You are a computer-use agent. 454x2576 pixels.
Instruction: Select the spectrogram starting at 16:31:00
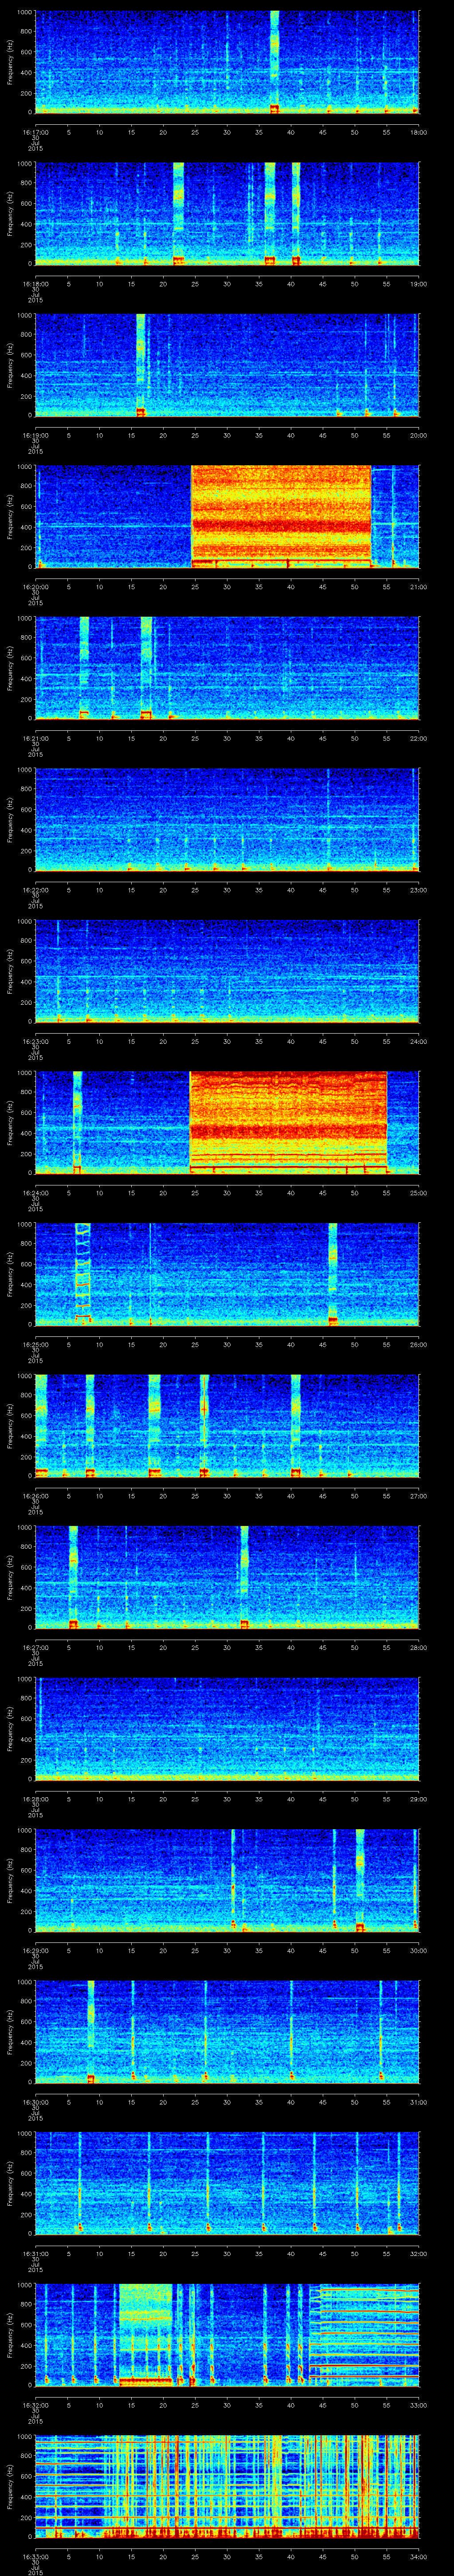[x=227, y=2183]
